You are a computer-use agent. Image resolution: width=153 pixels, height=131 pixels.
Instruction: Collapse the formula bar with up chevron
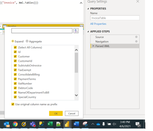[x=81, y=3]
